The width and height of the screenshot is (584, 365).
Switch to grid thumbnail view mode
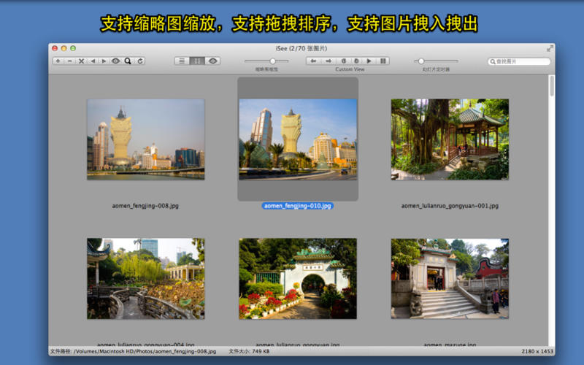click(x=197, y=61)
